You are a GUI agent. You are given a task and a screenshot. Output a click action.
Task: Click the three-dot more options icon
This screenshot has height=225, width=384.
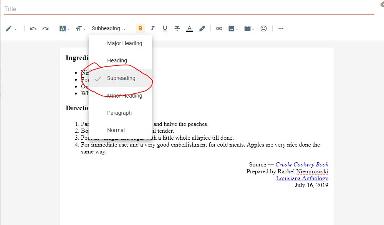point(281,29)
